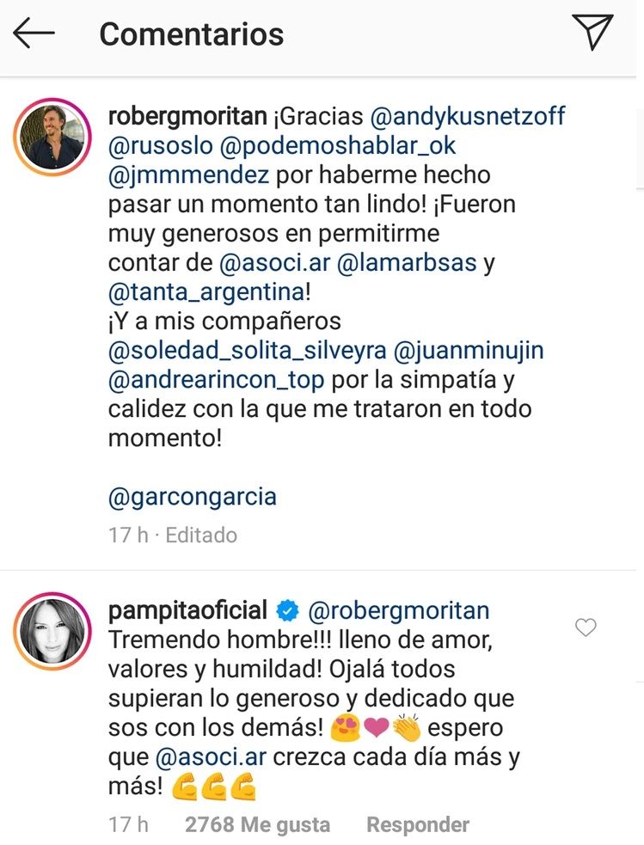
Task: Open robergmoritan's profile picture
Action: click(x=52, y=138)
